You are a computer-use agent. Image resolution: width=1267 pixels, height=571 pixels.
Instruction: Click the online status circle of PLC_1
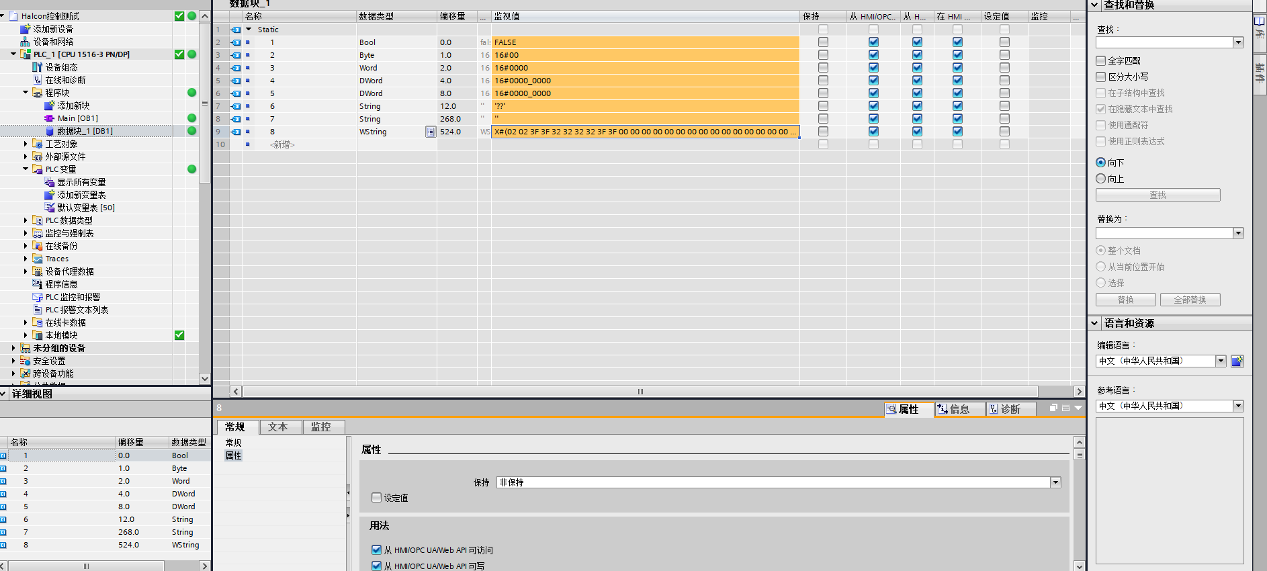click(x=192, y=54)
